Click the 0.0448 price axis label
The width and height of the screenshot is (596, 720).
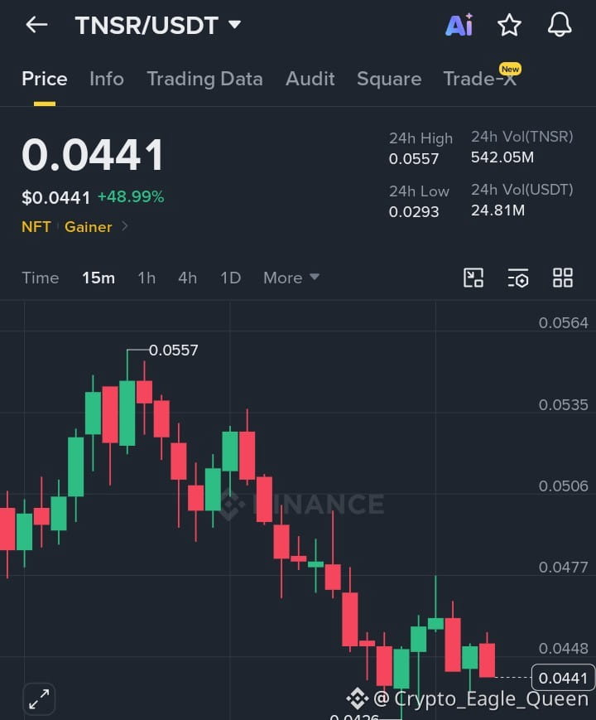pos(564,649)
